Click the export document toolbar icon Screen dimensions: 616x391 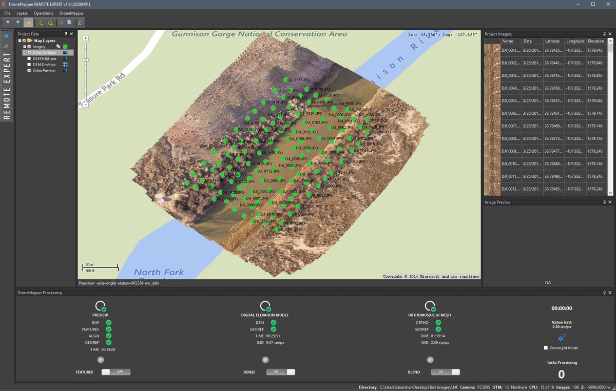click(x=69, y=22)
